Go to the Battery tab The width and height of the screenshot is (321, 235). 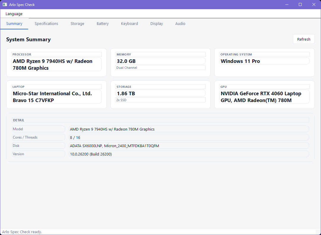point(103,24)
